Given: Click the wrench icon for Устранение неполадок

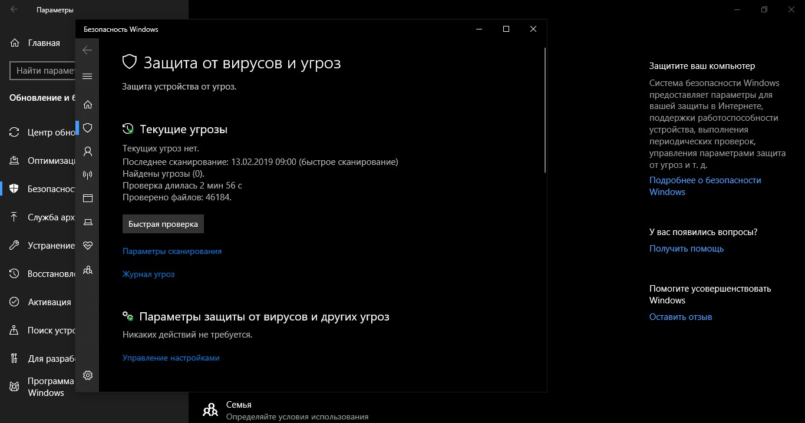Looking at the screenshot, I should click(15, 246).
